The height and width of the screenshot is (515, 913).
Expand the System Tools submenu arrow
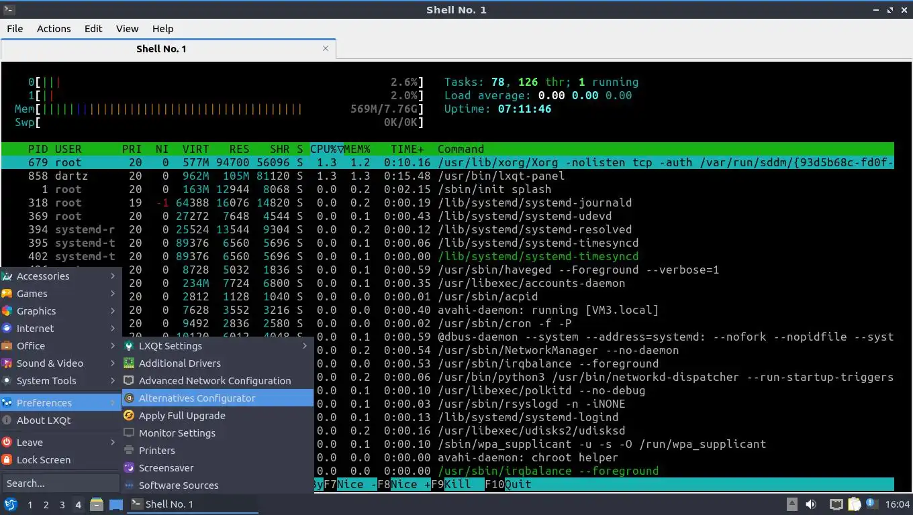click(113, 381)
